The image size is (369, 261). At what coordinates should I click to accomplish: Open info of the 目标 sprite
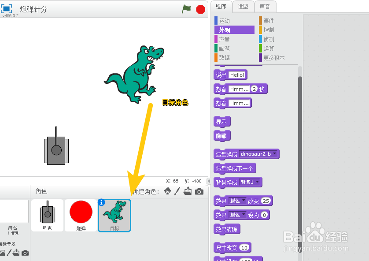point(101,202)
